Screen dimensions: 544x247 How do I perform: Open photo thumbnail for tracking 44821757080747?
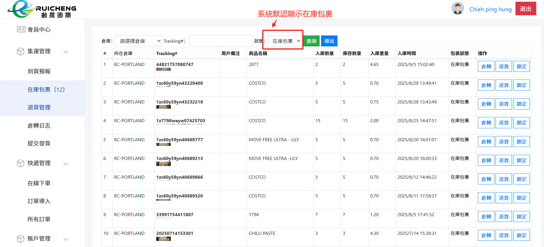tap(163, 69)
